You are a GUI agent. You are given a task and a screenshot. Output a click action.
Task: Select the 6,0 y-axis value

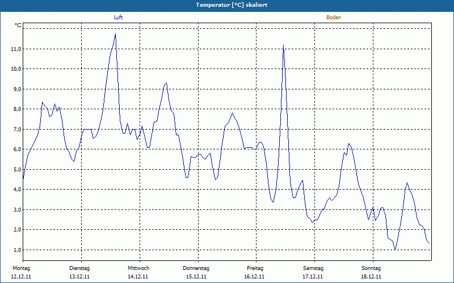coord(17,149)
